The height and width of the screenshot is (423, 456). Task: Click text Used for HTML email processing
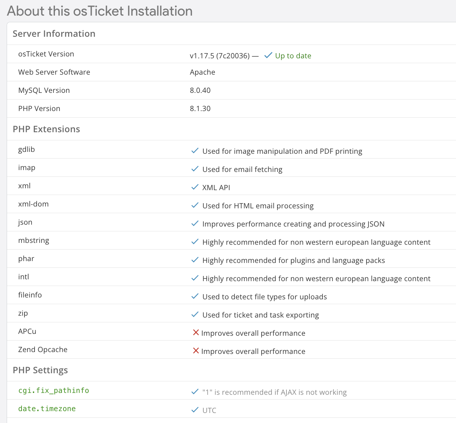pyautogui.click(x=258, y=206)
